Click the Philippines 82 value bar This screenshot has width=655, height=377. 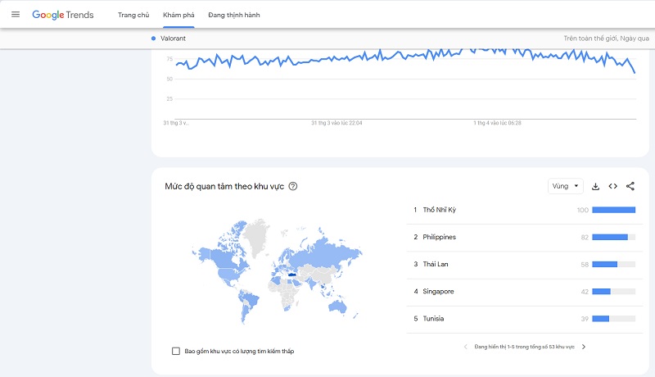(x=613, y=237)
